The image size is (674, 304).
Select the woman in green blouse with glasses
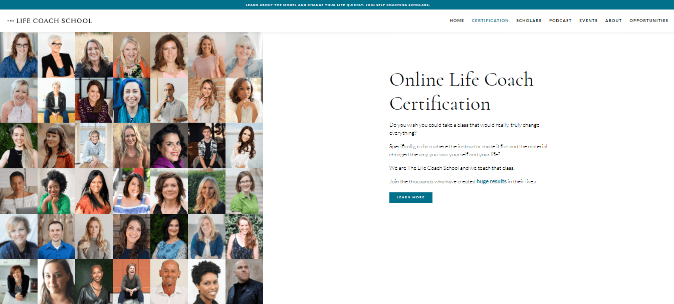[244, 191]
